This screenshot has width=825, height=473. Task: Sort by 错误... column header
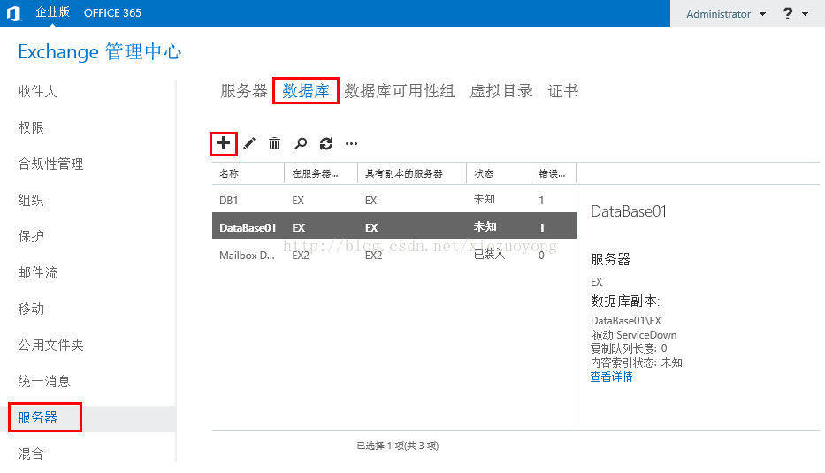pyautogui.click(x=553, y=173)
